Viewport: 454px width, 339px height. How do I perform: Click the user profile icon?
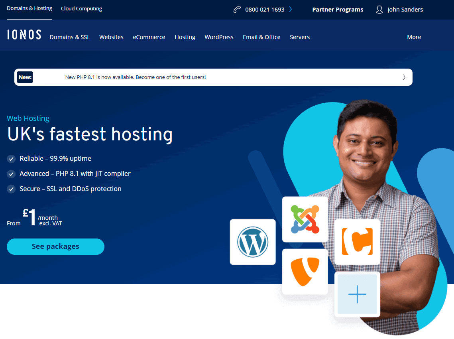tap(379, 10)
